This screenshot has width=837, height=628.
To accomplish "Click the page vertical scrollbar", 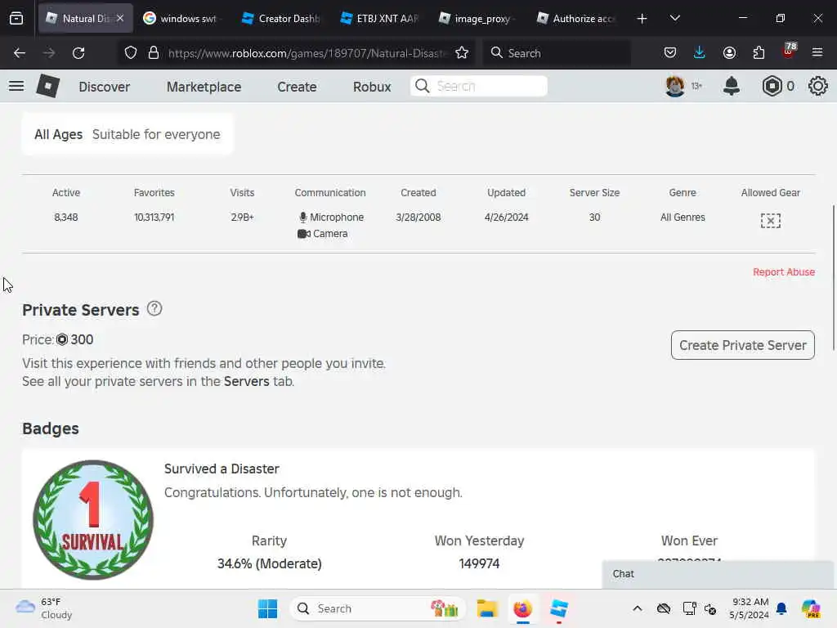I will pos(833,278).
